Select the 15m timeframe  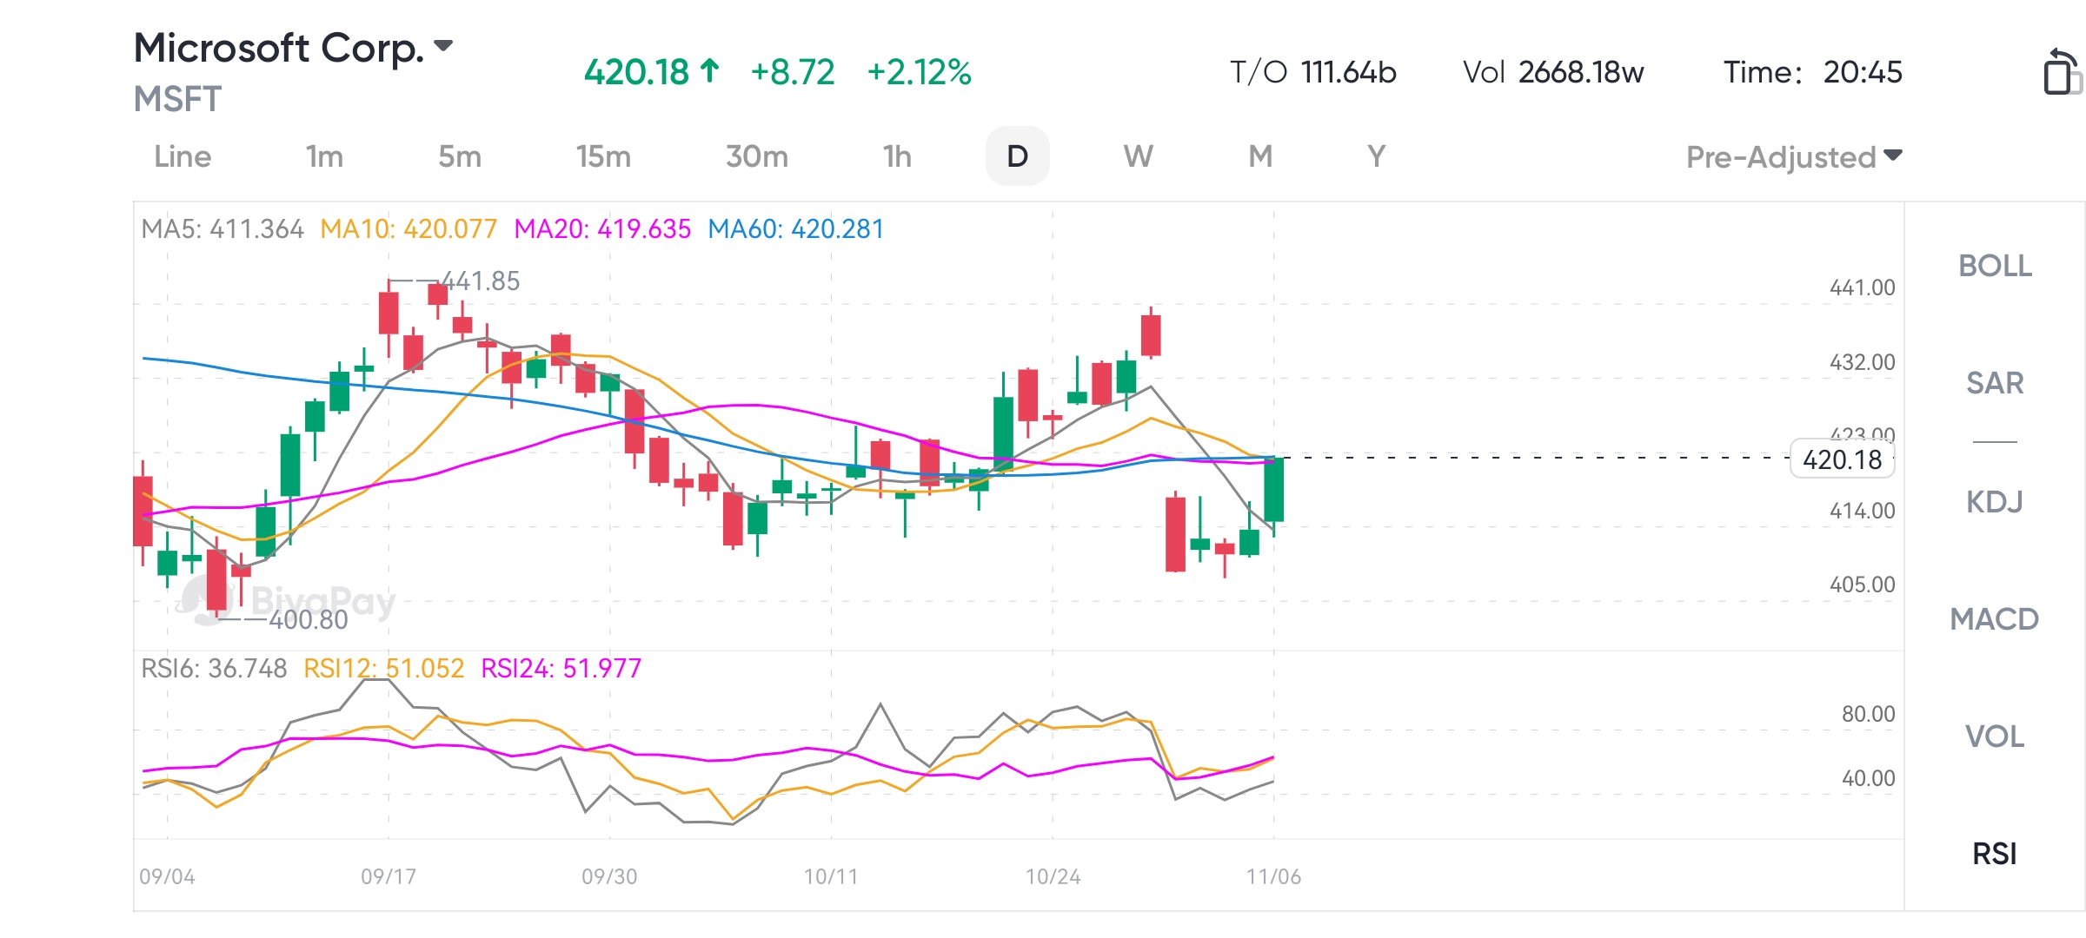[603, 156]
